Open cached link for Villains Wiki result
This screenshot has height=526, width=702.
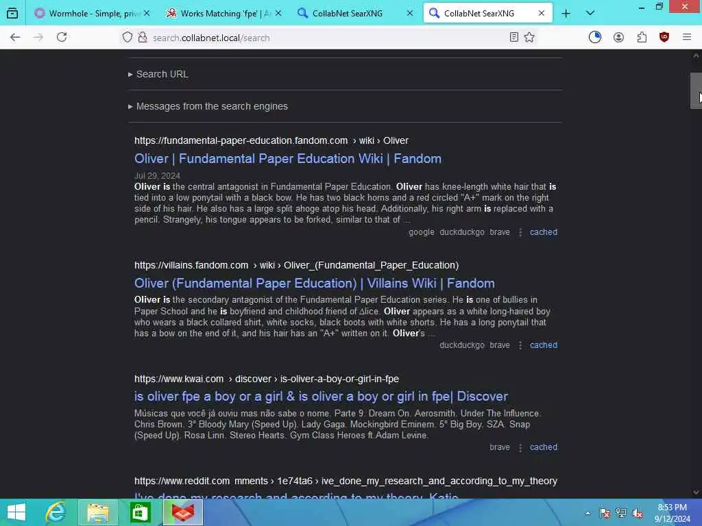pyautogui.click(x=544, y=345)
